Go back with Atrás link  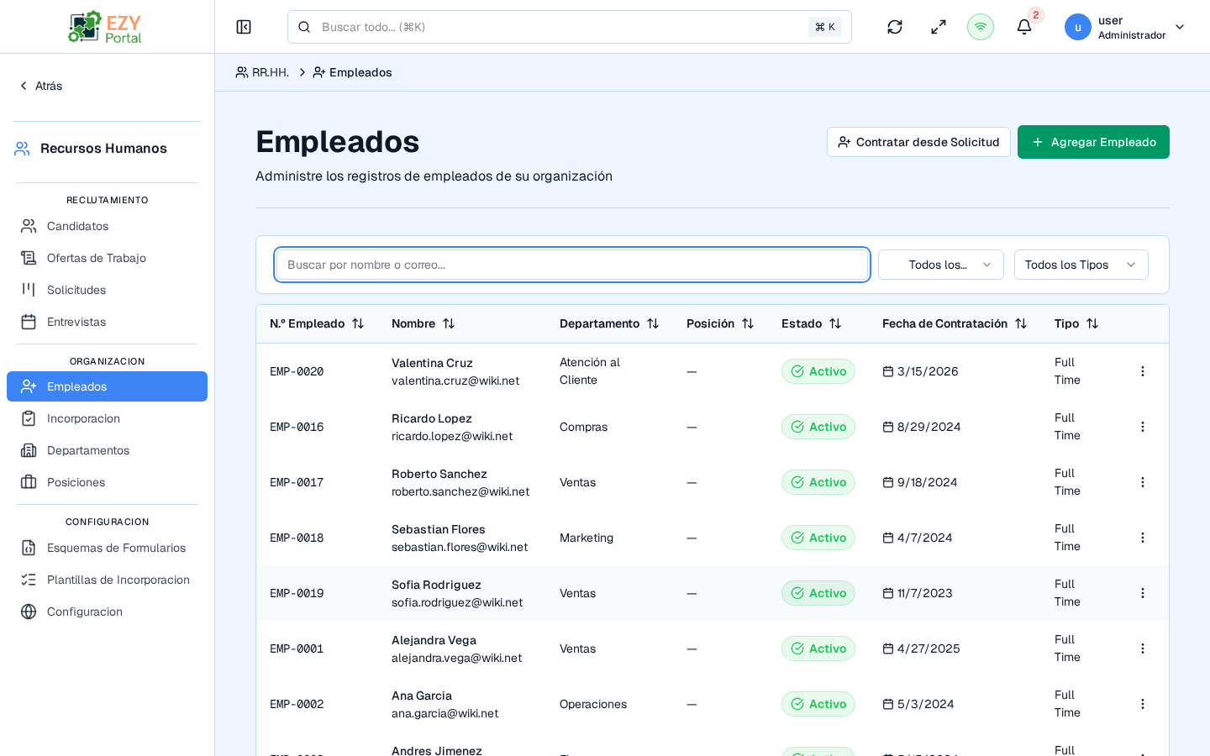click(40, 86)
